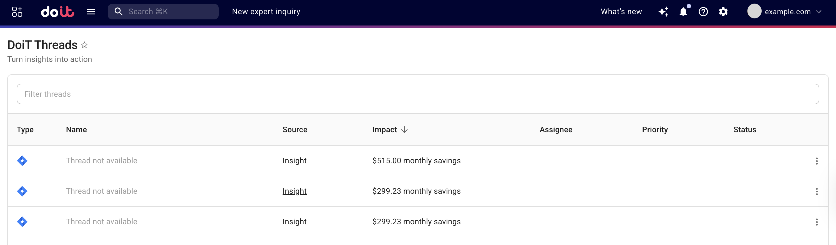This screenshot has height=245, width=836.
Task: Favorite DoiT Threads with the star icon
Action: point(84,45)
